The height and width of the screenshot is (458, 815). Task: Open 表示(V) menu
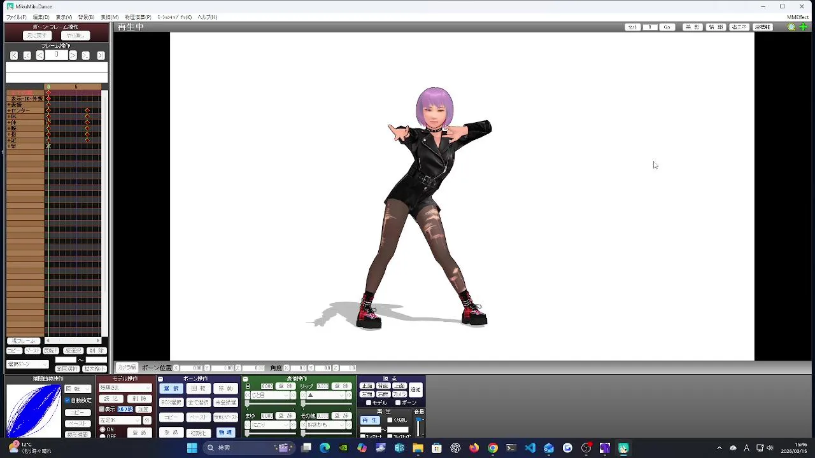coord(64,17)
